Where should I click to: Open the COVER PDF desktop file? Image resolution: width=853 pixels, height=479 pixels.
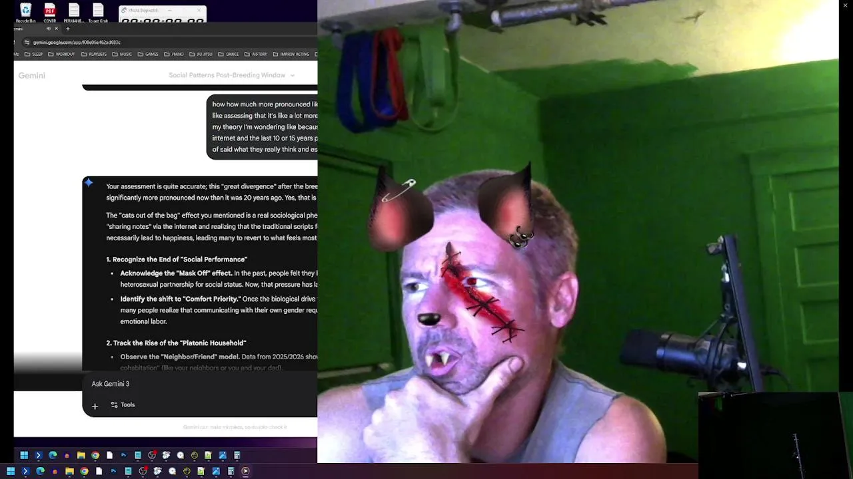[x=50, y=13]
